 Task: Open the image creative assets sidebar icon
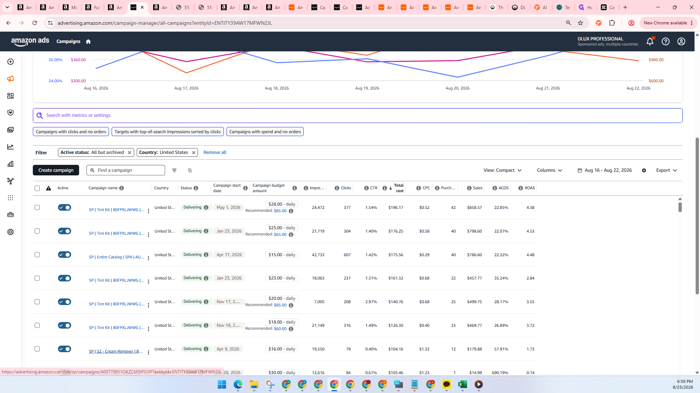11,130
